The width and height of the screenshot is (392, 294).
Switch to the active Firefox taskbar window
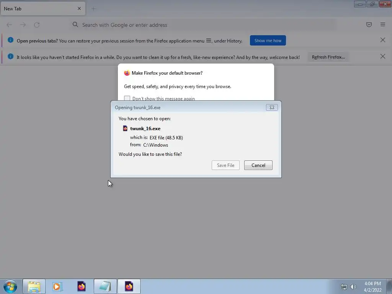click(x=129, y=286)
